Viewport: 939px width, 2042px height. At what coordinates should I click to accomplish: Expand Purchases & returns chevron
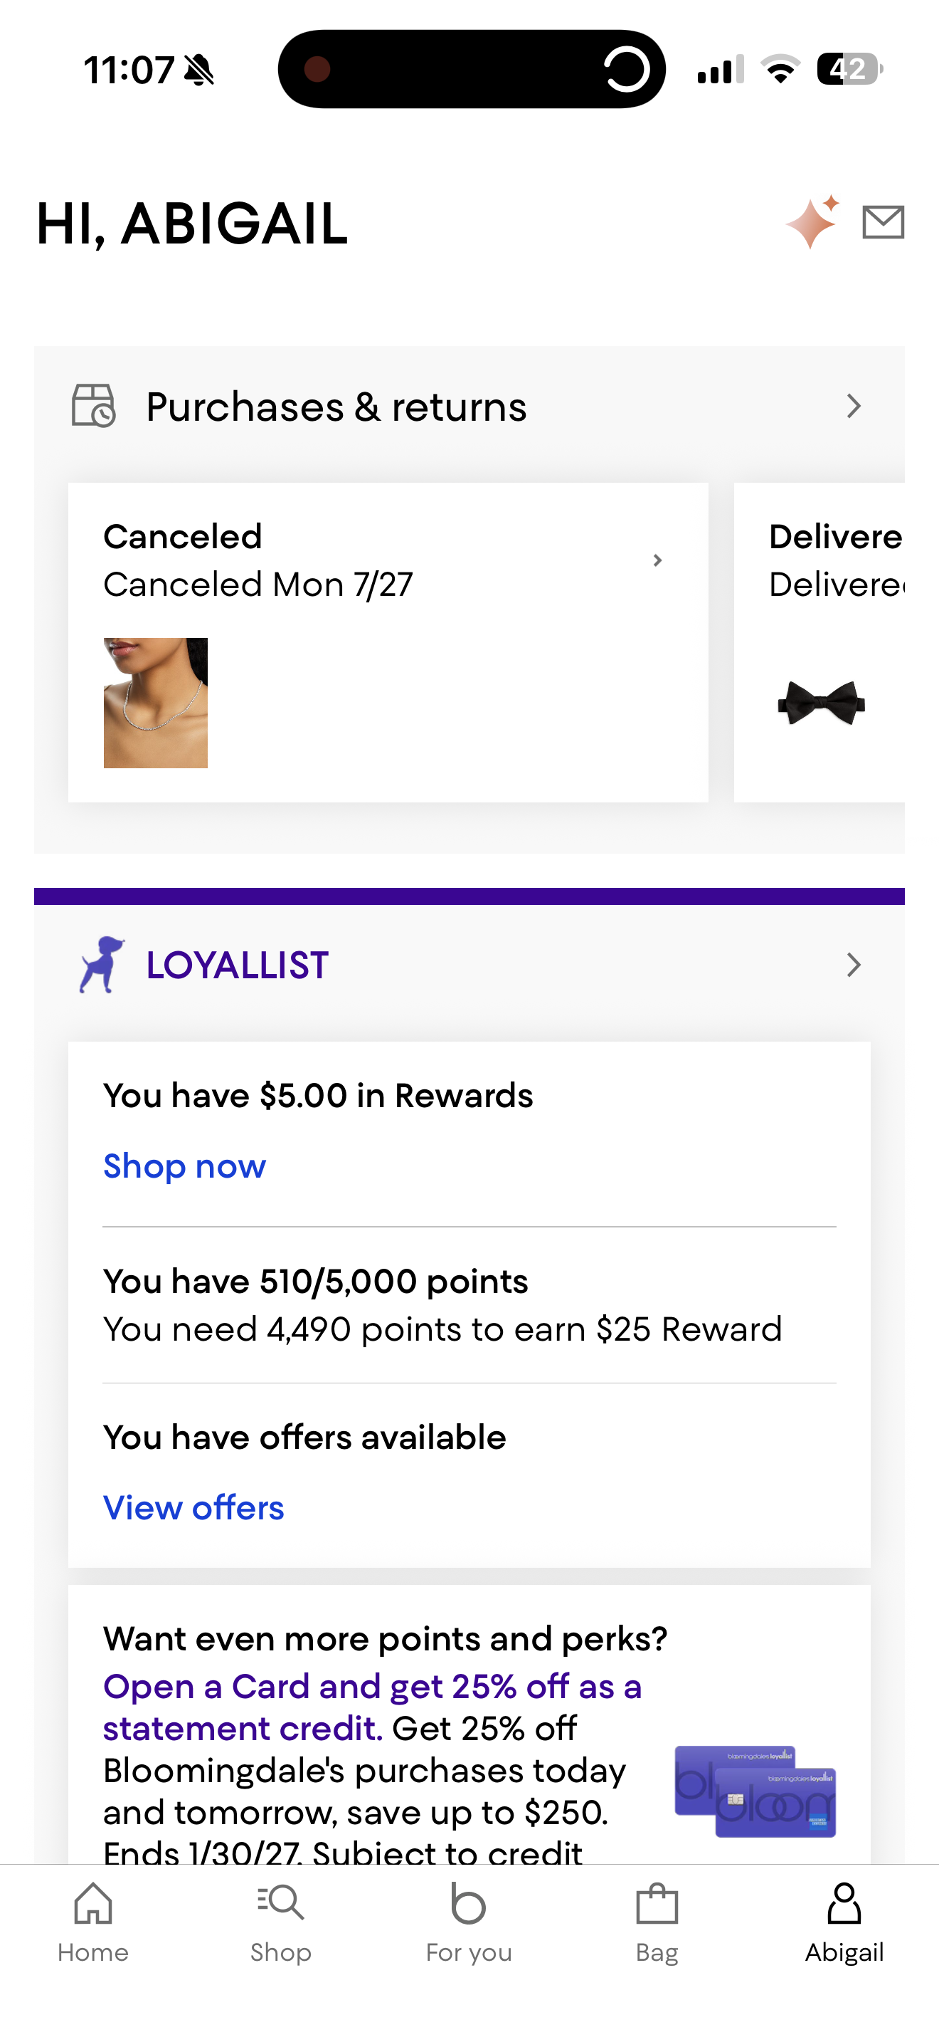(x=853, y=406)
